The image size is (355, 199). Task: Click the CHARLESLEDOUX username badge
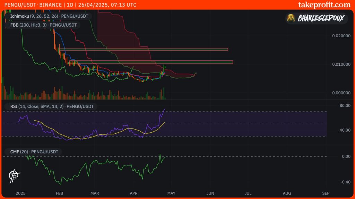click(x=320, y=18)
